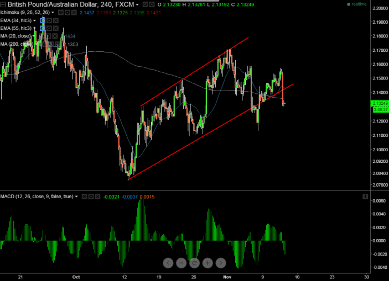The height and width of the screenshot is (281, 389).
Task: Remove the EMA (34, hlc3) indicator
Action: point(56,20)
